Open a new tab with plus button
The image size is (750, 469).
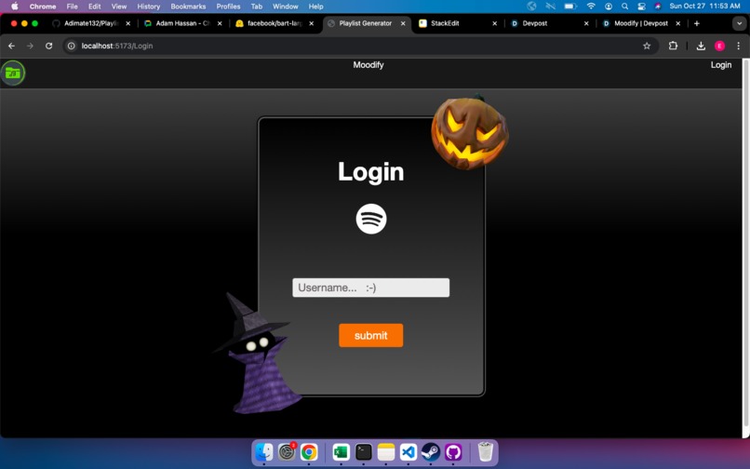pos(696,23)
